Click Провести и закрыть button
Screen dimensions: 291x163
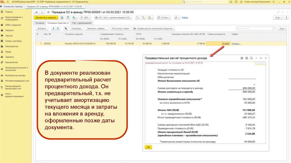pos(46,17)
